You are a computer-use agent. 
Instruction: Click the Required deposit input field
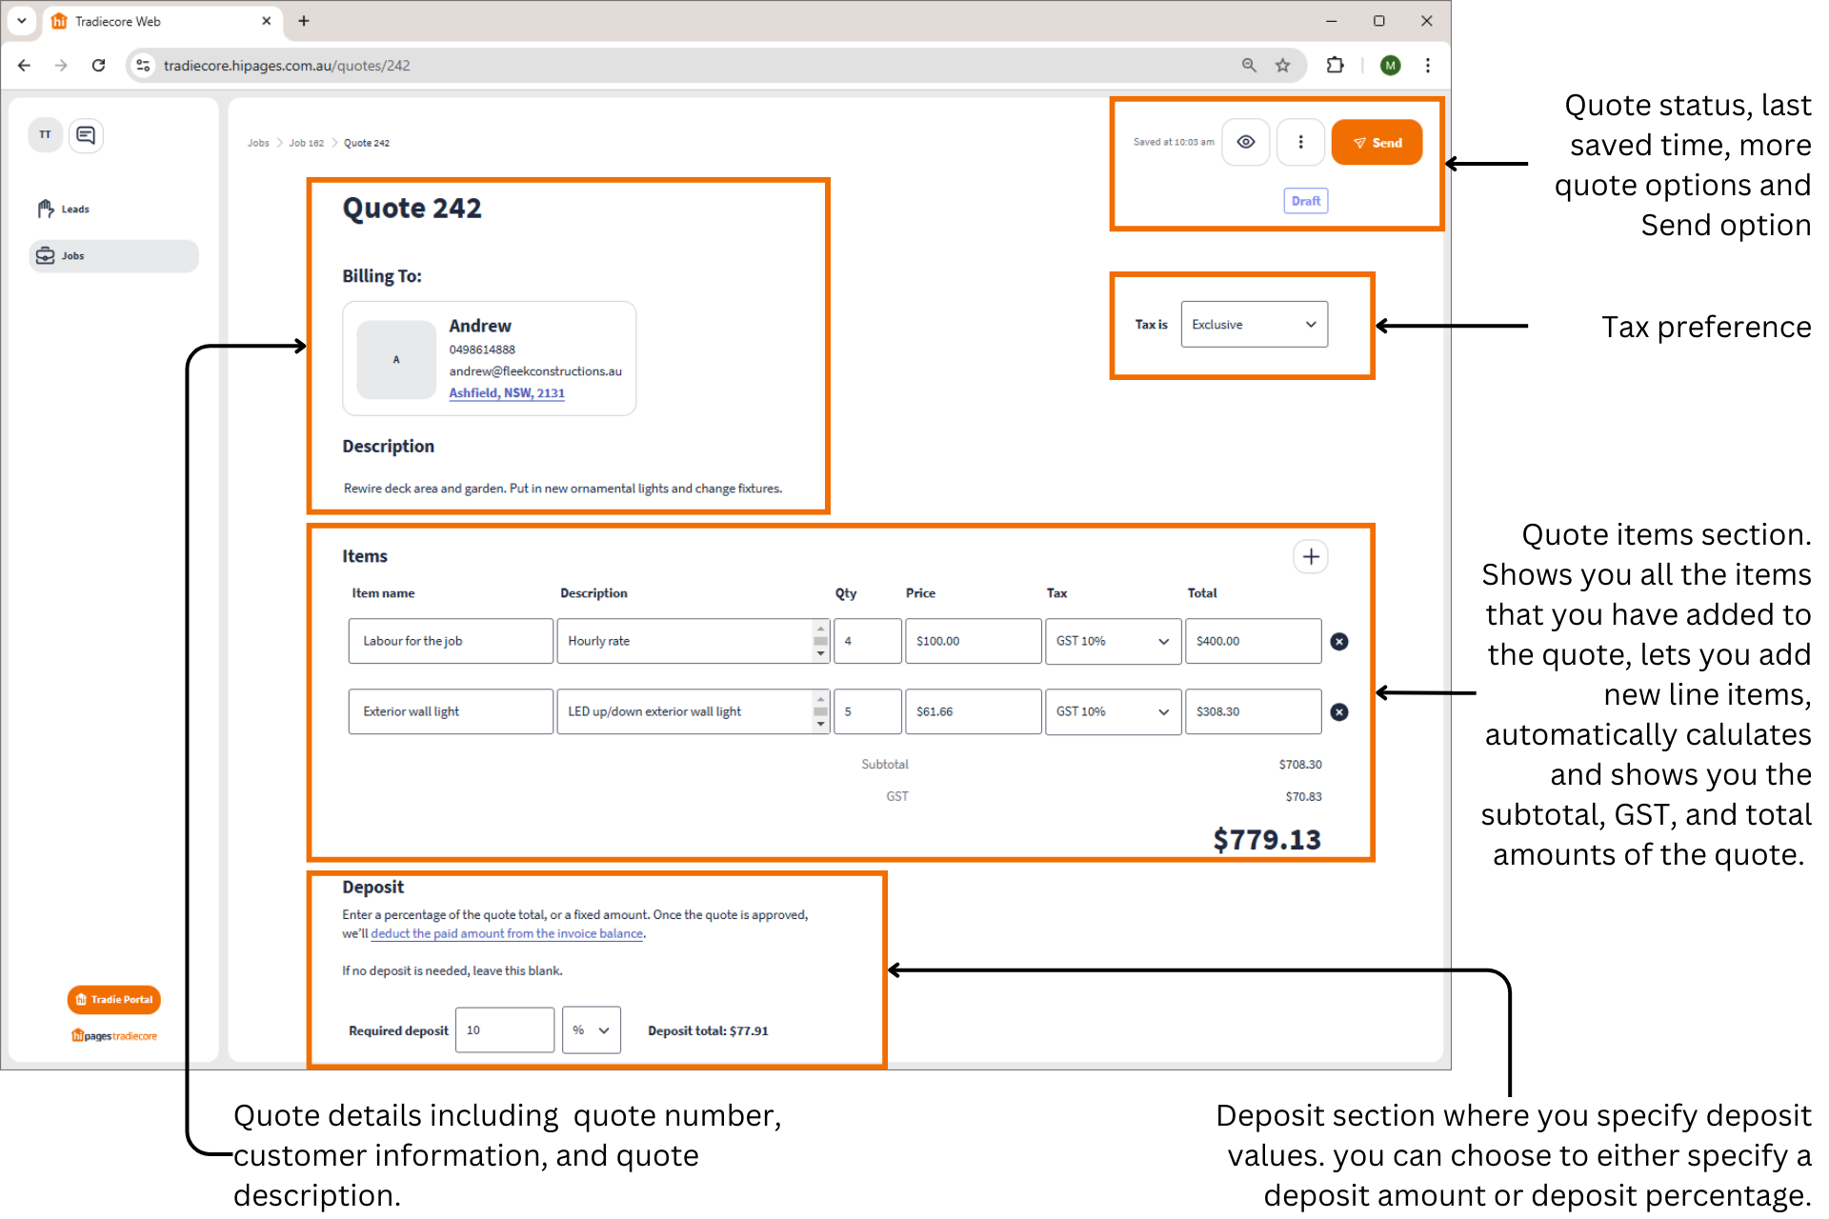(504, 1030)
